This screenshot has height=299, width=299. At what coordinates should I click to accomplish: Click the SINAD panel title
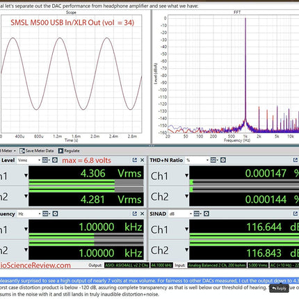pos(158,213)
